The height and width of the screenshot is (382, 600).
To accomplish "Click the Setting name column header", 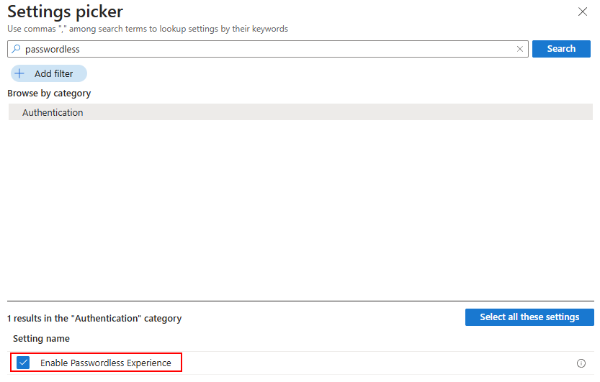I will [41, 338].
